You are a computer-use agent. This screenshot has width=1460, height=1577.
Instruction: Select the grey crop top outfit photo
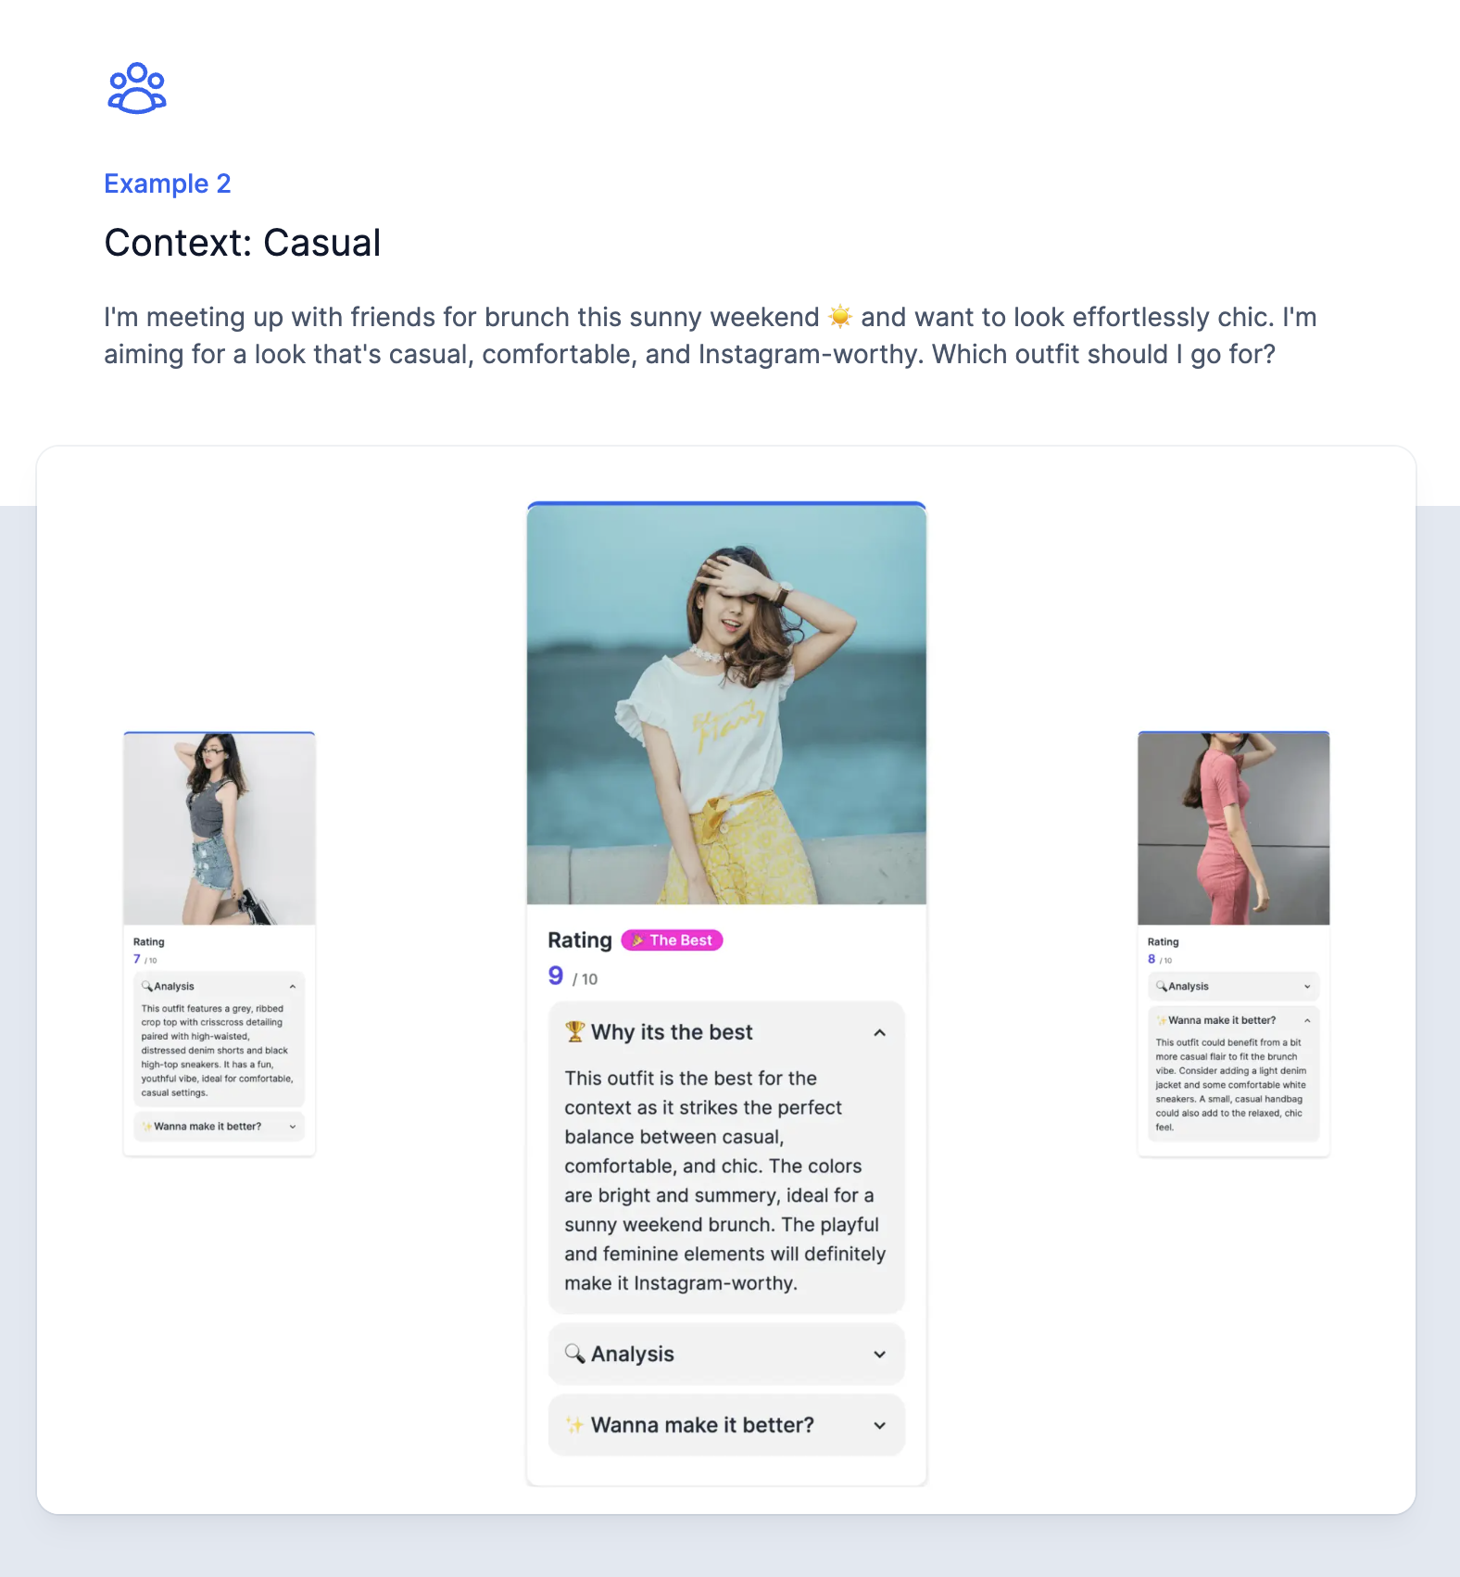[x=220, y=829]
